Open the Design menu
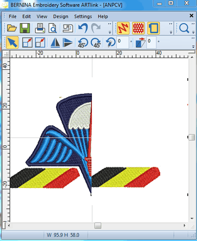The height and width of the screenshot is (241, 197). 60,17
